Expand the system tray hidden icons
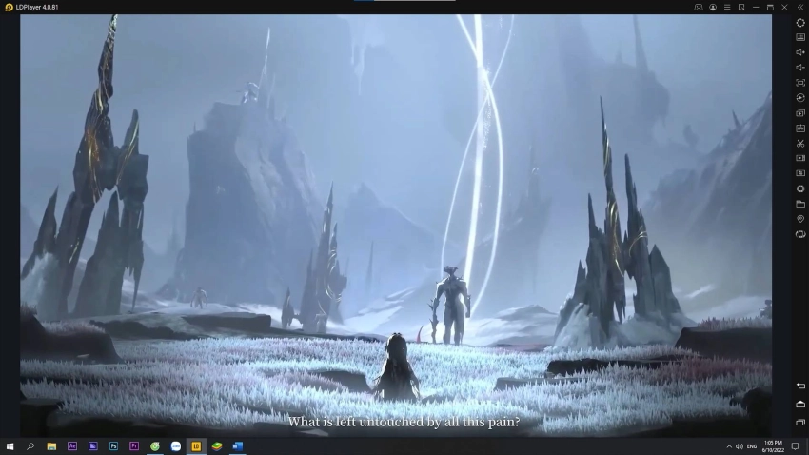The width and height of the screenshot is (809, 455). point(729,446)
